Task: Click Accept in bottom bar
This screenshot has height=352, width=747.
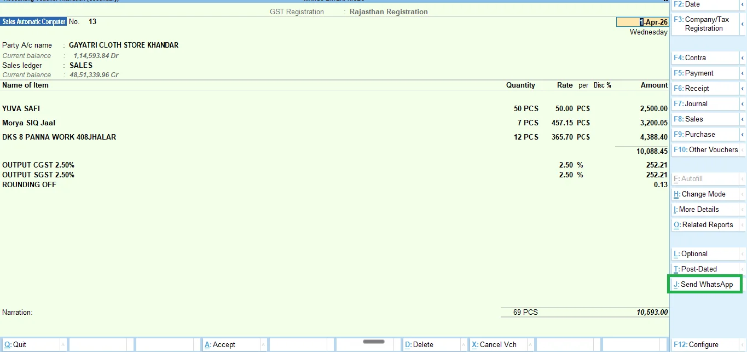Action: pyautogui.click(x=231, y=345)
